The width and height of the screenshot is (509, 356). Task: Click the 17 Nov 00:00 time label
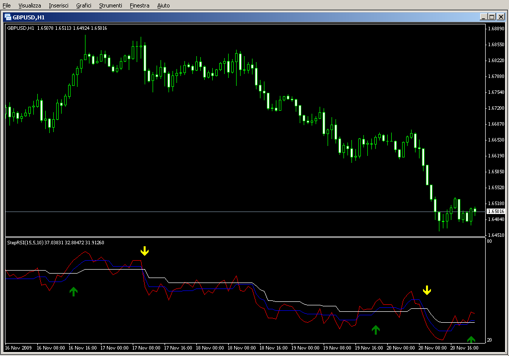click(114, 348)
